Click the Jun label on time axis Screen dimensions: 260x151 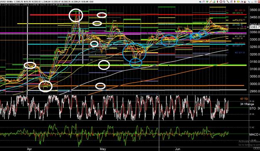pyautogui.click(x=178, y=149)
